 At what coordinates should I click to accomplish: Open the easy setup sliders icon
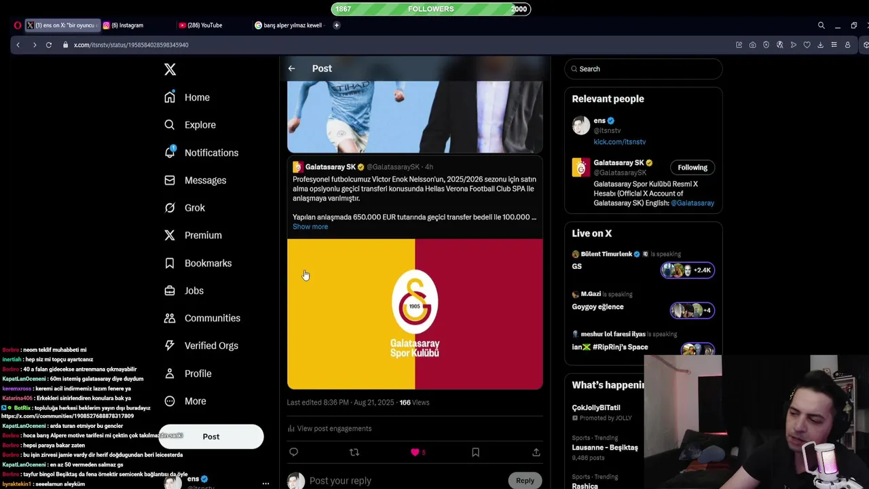[834, 45]
